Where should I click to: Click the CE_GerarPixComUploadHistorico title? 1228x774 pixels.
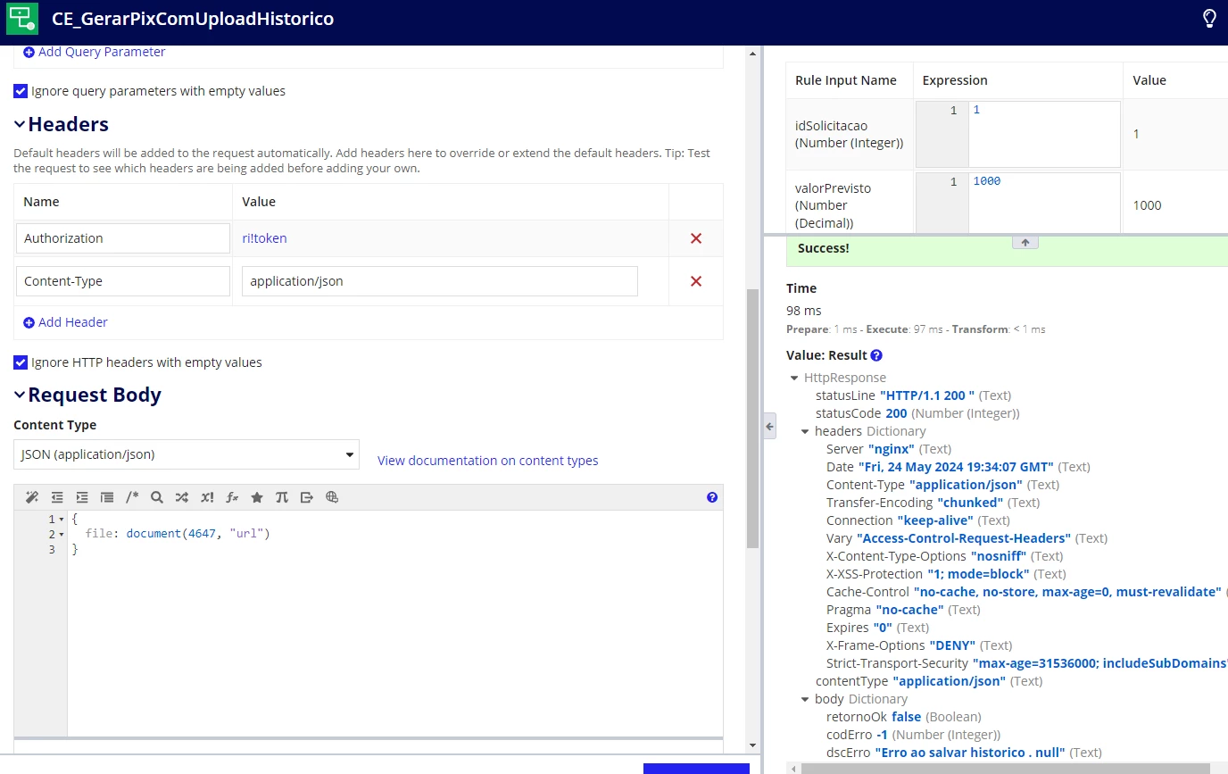point(193,19)
